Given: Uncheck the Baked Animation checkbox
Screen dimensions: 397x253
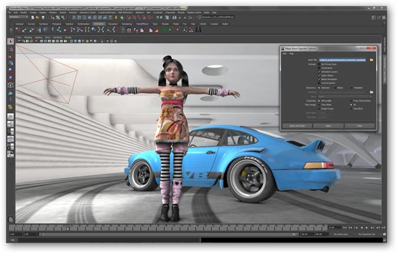Looking at the screenshot, I should [x=319, y=79].
